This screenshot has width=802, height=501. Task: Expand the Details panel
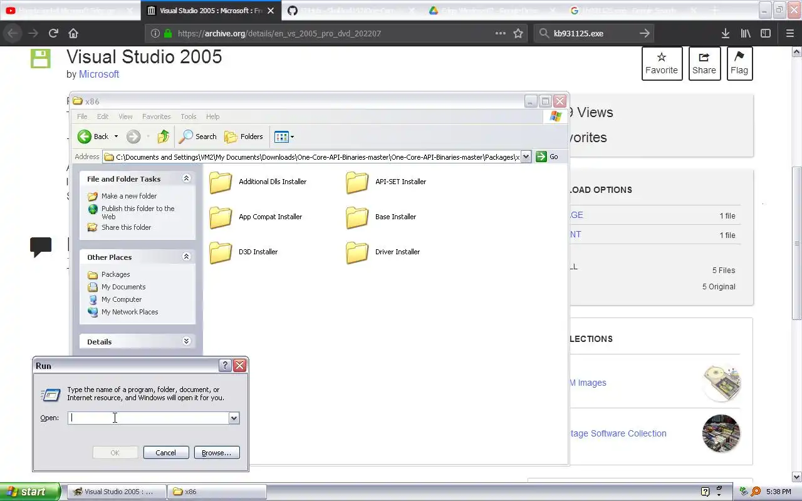(186, 341)
